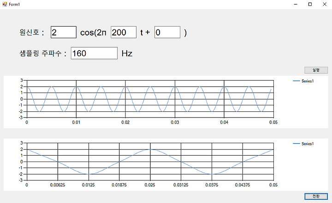The height and width of the screenshot is (203, 332).
Task: Click the 0.02 axis label on upper chart
Action: [x=125, y=122]
